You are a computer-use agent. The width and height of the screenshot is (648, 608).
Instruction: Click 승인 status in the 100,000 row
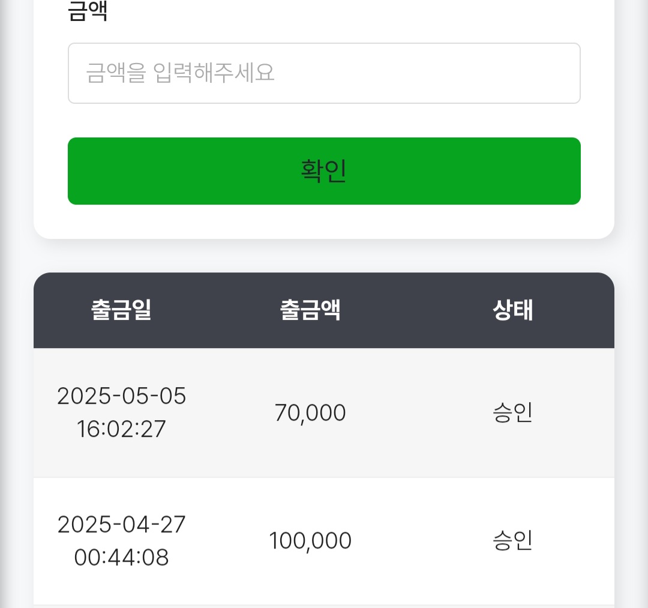point(513,541)
